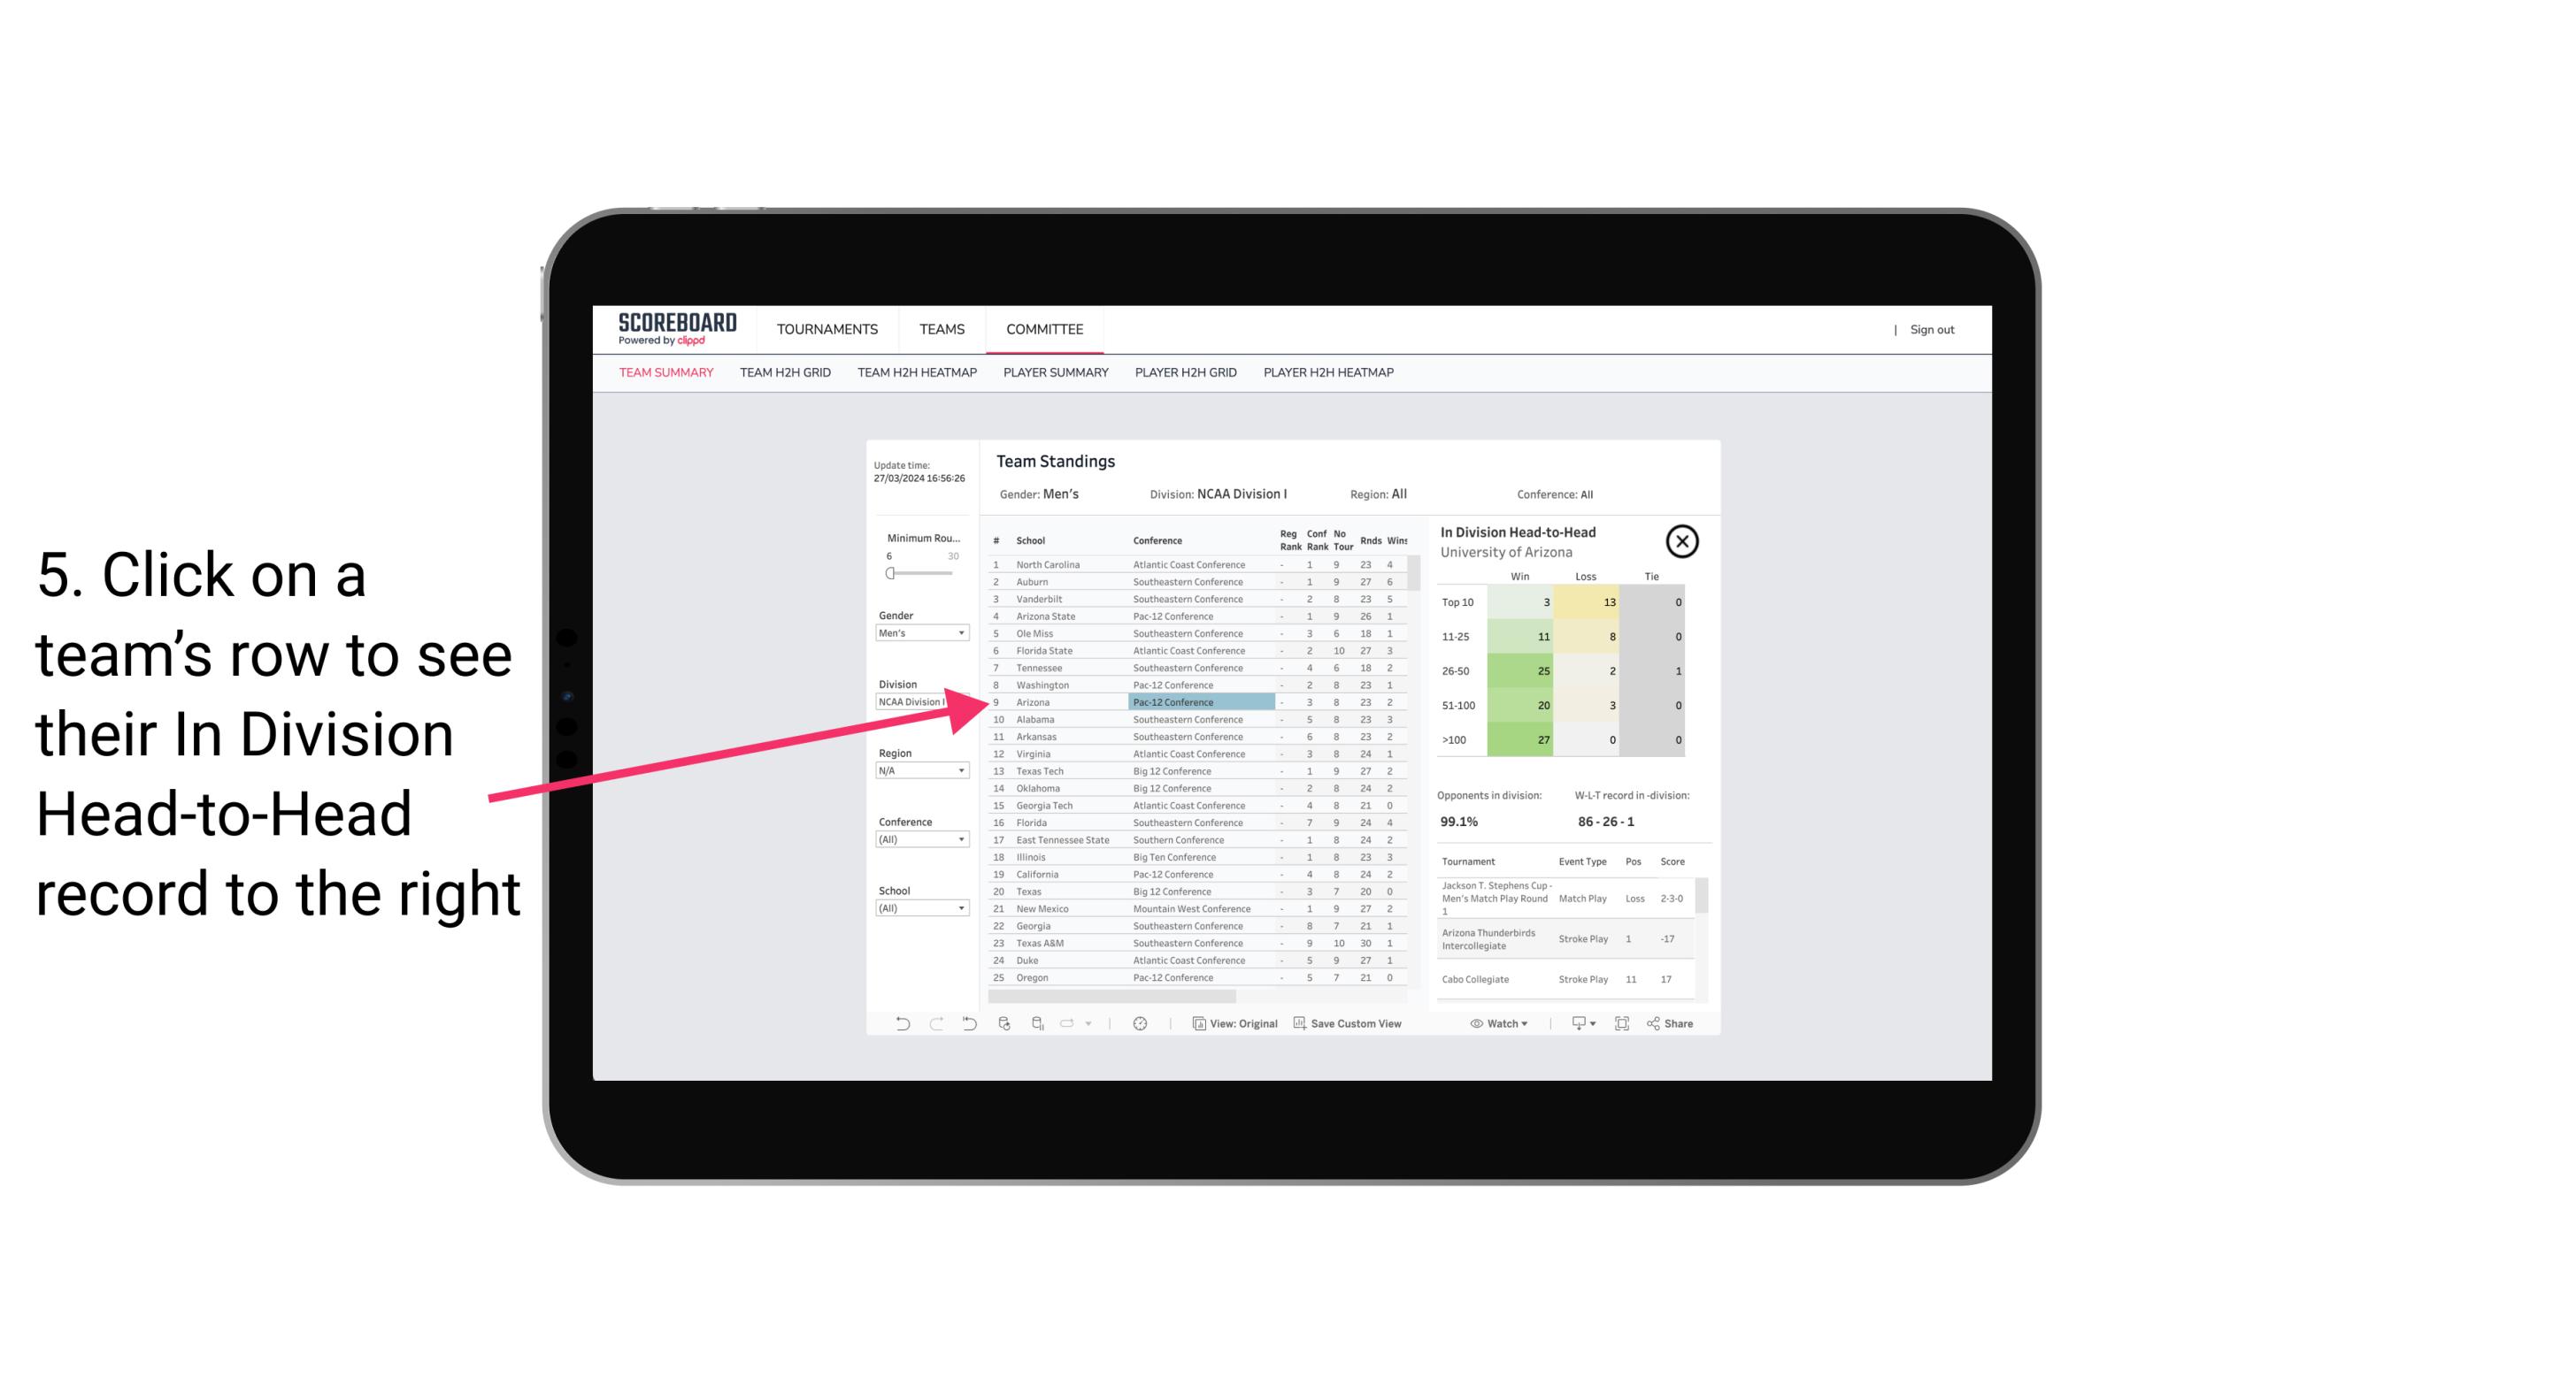This screenshot has height=1385, width=2576.
Task: Click the history/clock icon in toolbar
Action: pyautogui.click(x=1143, y=1023)
